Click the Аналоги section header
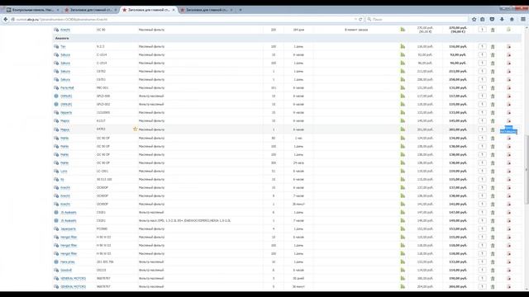This screenshot has width=529, height=297. (287, 38)
